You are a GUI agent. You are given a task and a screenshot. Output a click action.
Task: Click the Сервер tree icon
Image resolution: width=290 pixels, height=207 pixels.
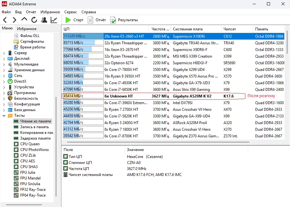coord(10,53)
